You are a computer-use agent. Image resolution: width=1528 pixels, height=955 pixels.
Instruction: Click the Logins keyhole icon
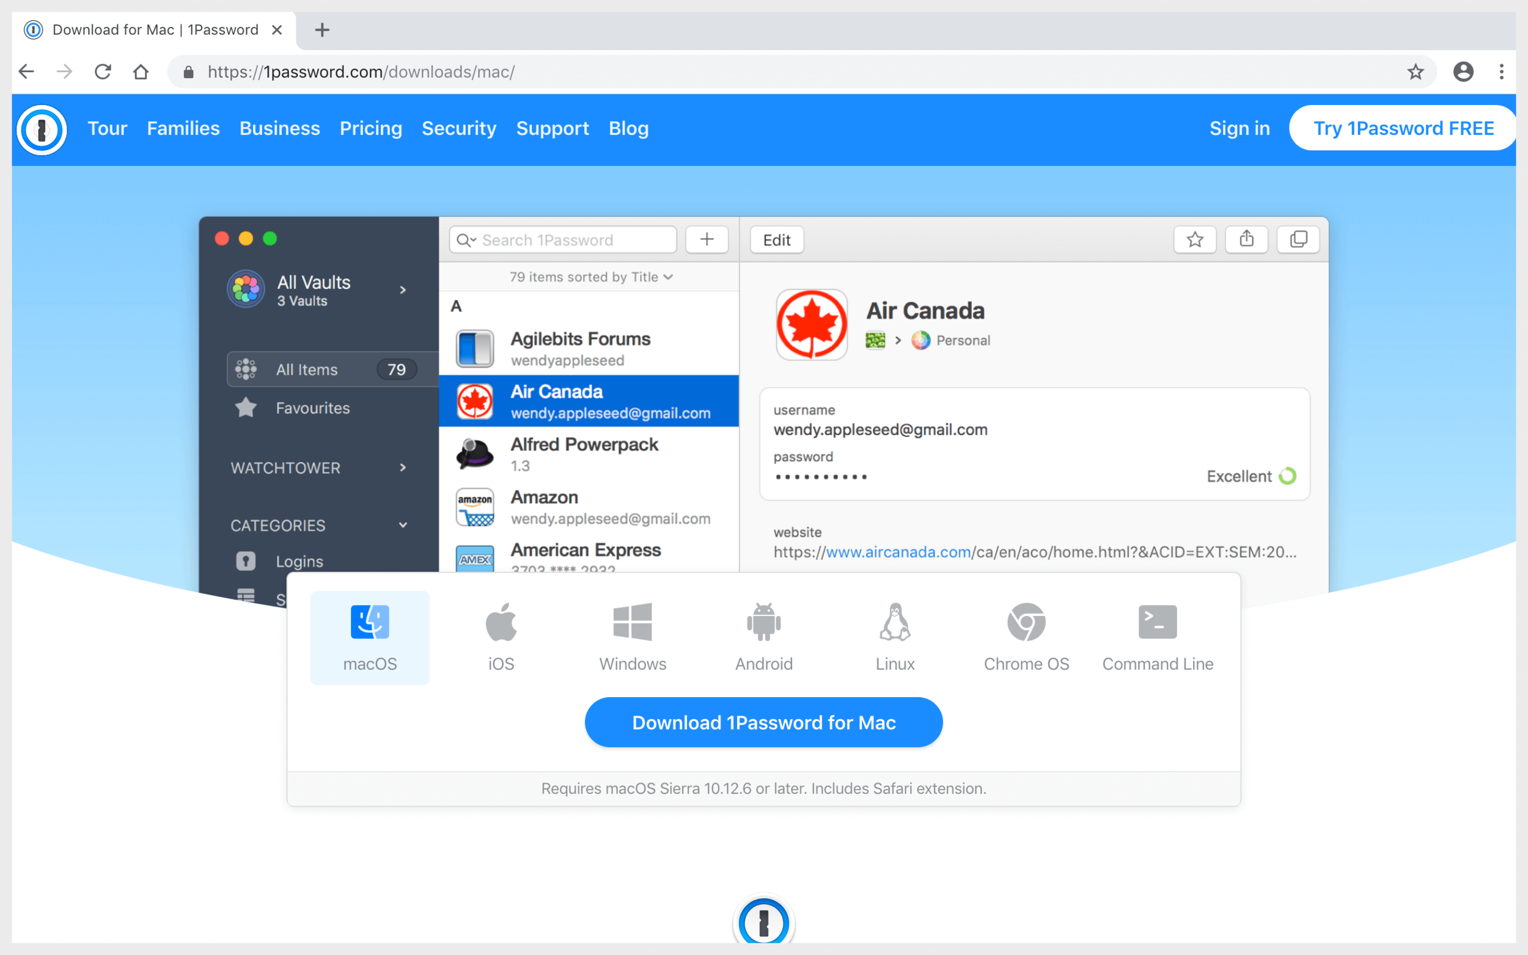pyautogui.click(x=246, y=561)
